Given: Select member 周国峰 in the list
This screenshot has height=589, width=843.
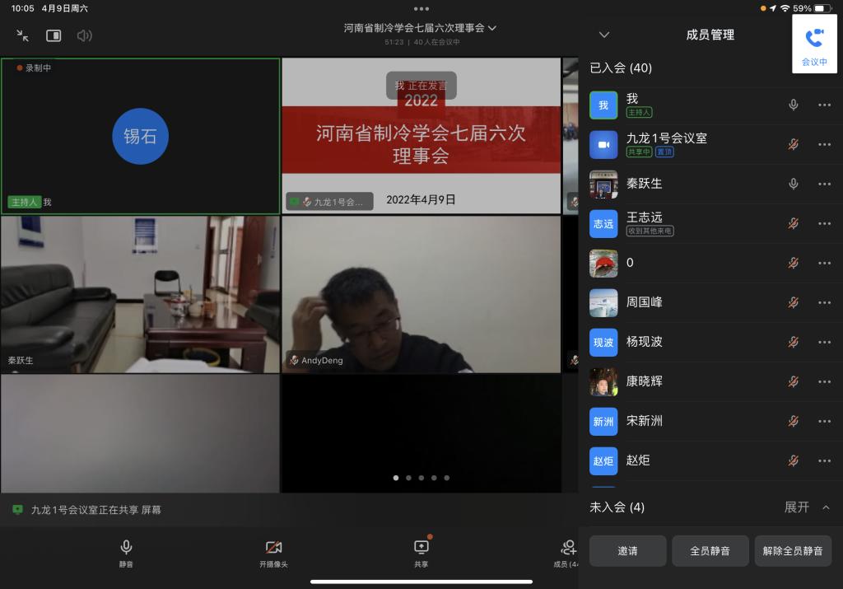Looking at the screenshot, I should (644, 302).
